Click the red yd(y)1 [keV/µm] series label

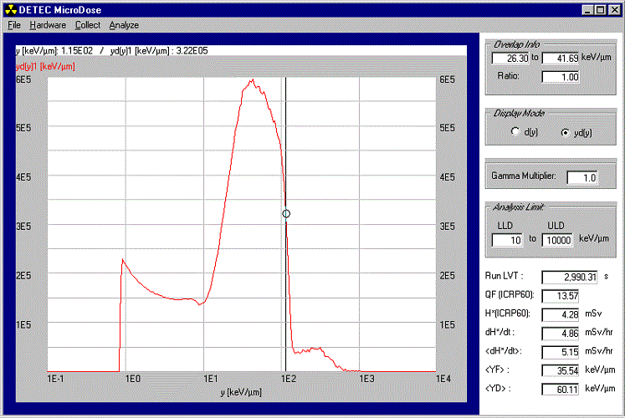click(45, 67)
